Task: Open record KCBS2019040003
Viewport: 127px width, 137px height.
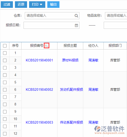Action: coord(39,123)
